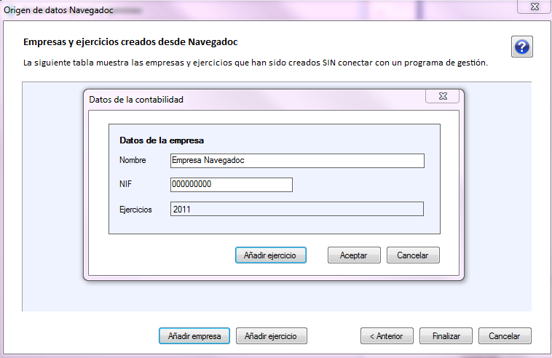Click the Datos de la empresa heading
Viewport: 552px width, 358px height.
[x=162, y=140]
